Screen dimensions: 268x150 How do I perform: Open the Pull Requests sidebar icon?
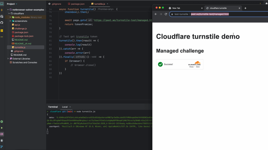2,16
